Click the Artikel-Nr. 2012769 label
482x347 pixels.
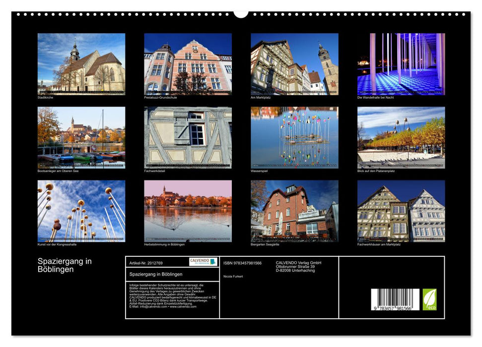tap(146, 263)
